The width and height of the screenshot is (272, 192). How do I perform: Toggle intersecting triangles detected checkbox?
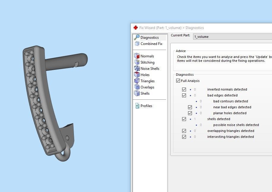(x=184, y=137)
